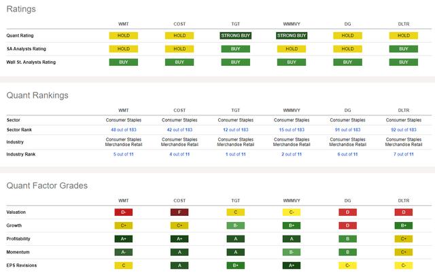Screen dimensions: 435x277
Task: Click WMT's HOLD badge in Quant Rating row
Action: [x=124, y=35]
